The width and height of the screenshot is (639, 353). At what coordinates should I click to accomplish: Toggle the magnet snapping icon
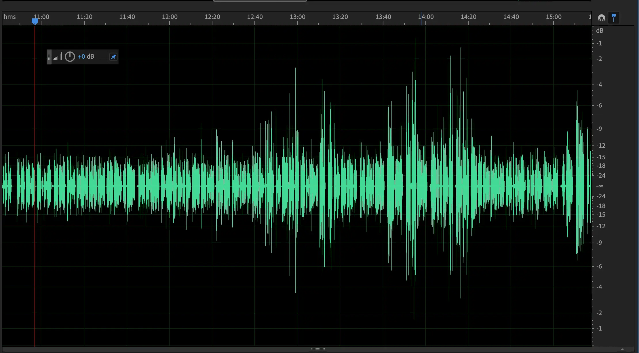[x=601, y=18]
